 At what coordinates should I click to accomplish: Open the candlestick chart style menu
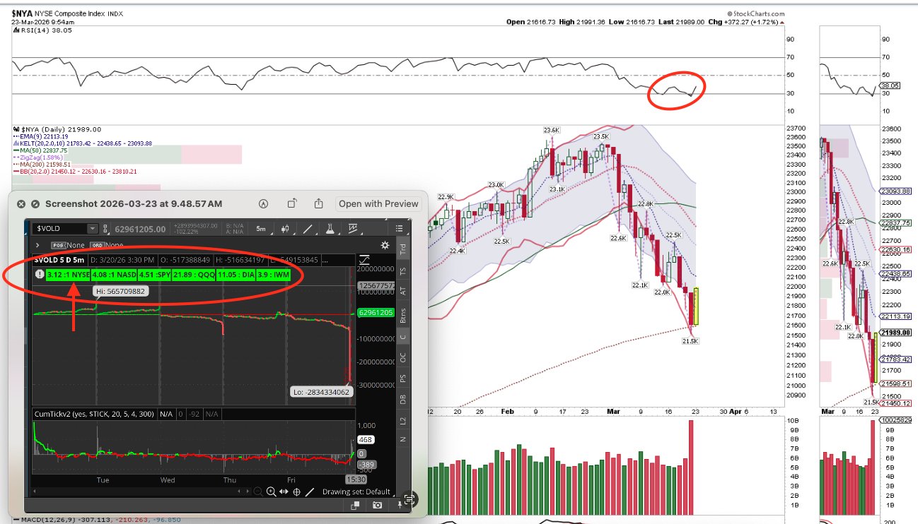click(x=286, y=229)
